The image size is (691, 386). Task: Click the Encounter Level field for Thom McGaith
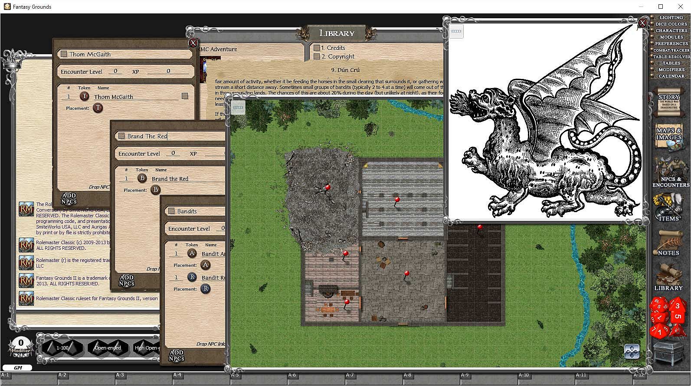click(x=115, y=71)
